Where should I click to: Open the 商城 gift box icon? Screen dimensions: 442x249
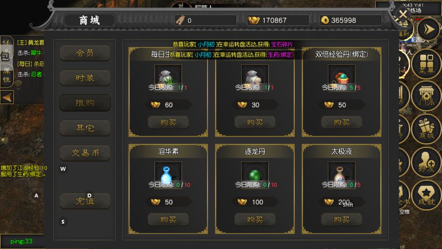point(426,129)
